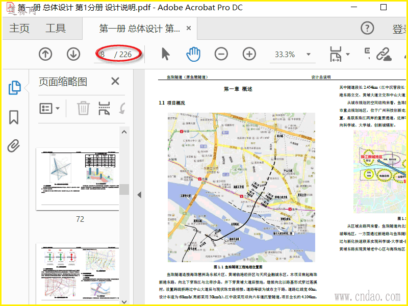Image resolution: width=408 pixels, height=306 pixels.
Task: Click thumbnail scrollbar up arrow
Action: tap(124, 132)
